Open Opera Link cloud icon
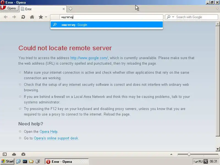Image resolution: width=220 pixels, height=165 pixels. 14,154
